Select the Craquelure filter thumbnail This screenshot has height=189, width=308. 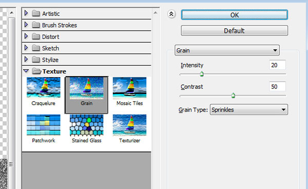tap(44, 87)
